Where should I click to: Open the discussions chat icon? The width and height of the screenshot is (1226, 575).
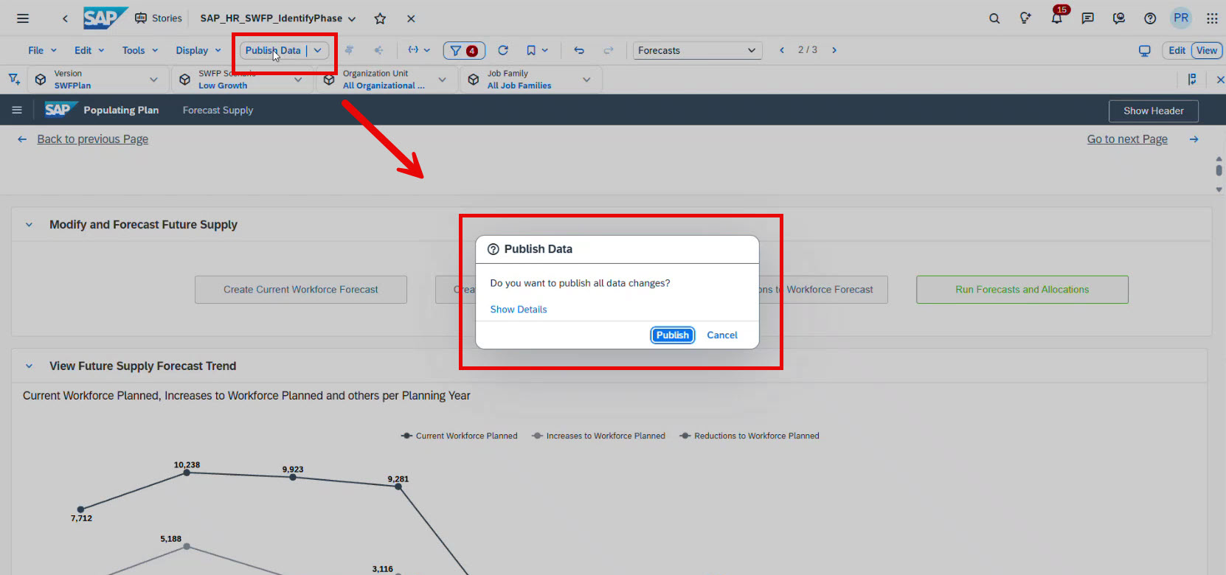pyautogui.click(x=1087, y=18)
